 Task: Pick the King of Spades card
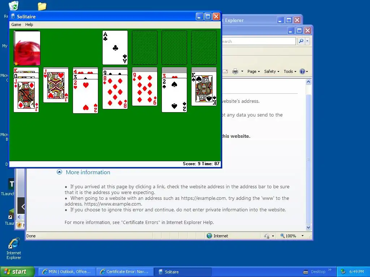tap(204, 89)
